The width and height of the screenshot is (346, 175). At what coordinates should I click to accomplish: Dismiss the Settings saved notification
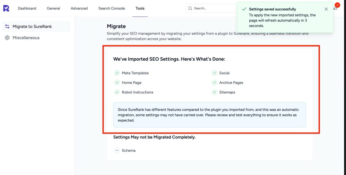326,9
